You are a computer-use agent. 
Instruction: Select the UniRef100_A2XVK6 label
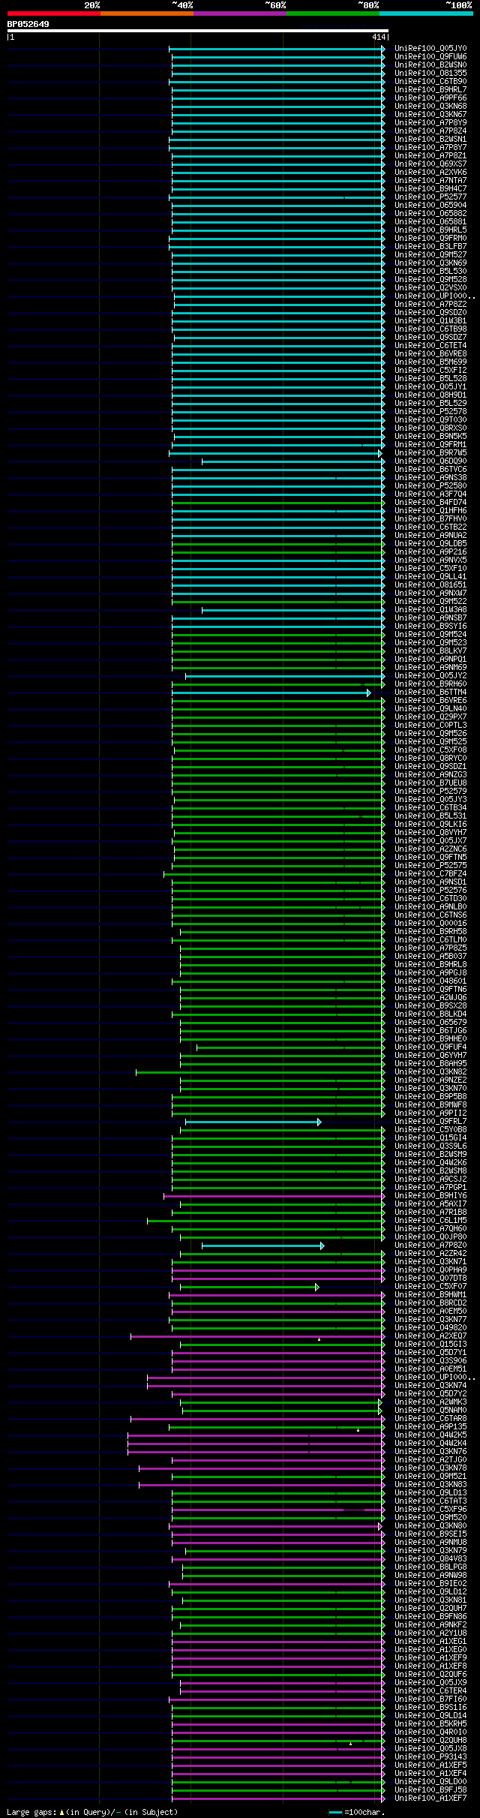click(x=430, y=172)
